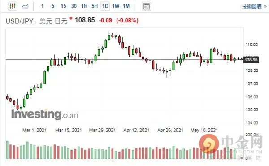Click the May 10, 2021 date label

[204, 130]
